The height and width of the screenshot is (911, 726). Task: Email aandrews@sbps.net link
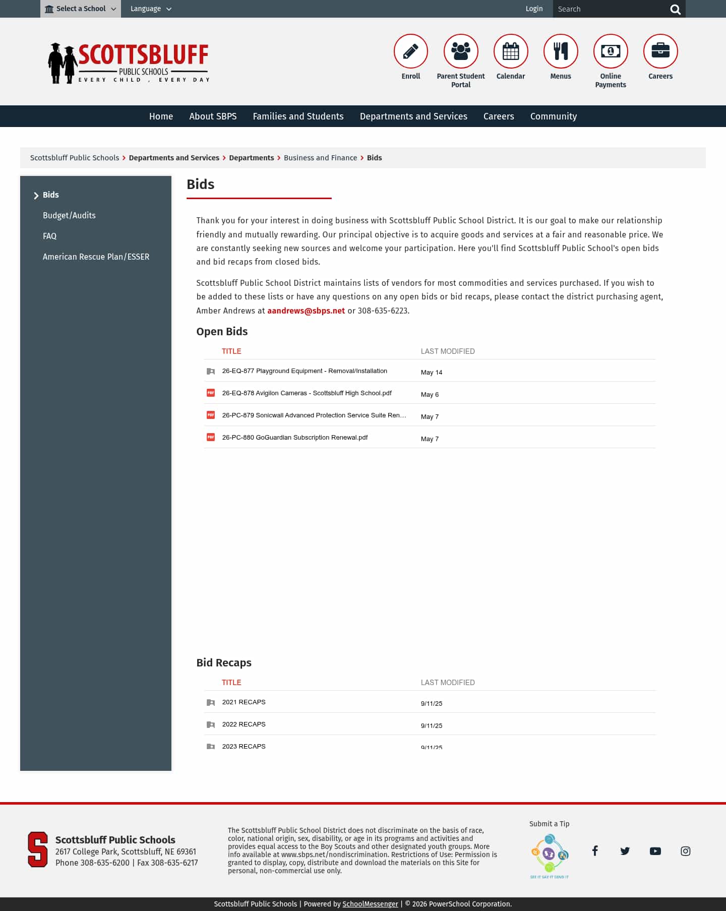click(306, 311)
